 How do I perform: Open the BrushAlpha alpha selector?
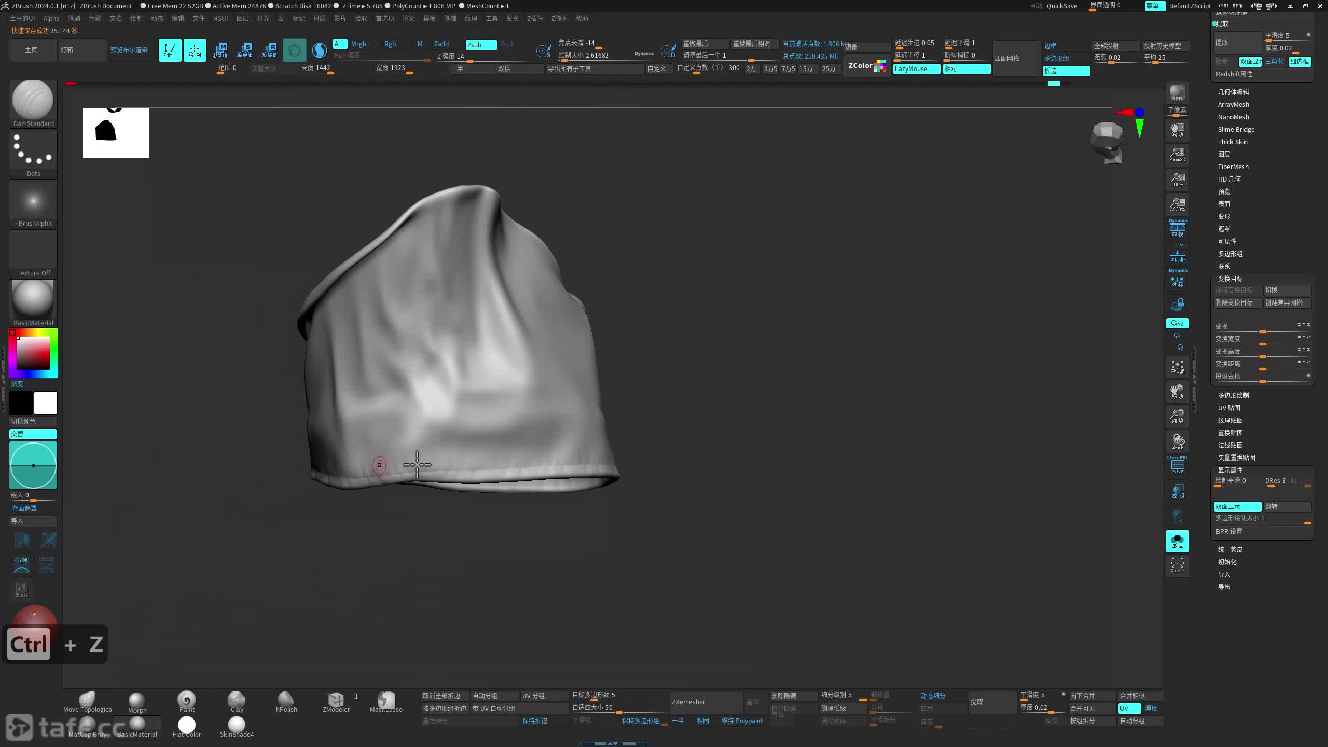pyautogui.click(x=33, y=203)
